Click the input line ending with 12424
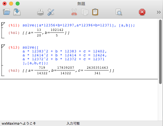 [x=65, y=55]
